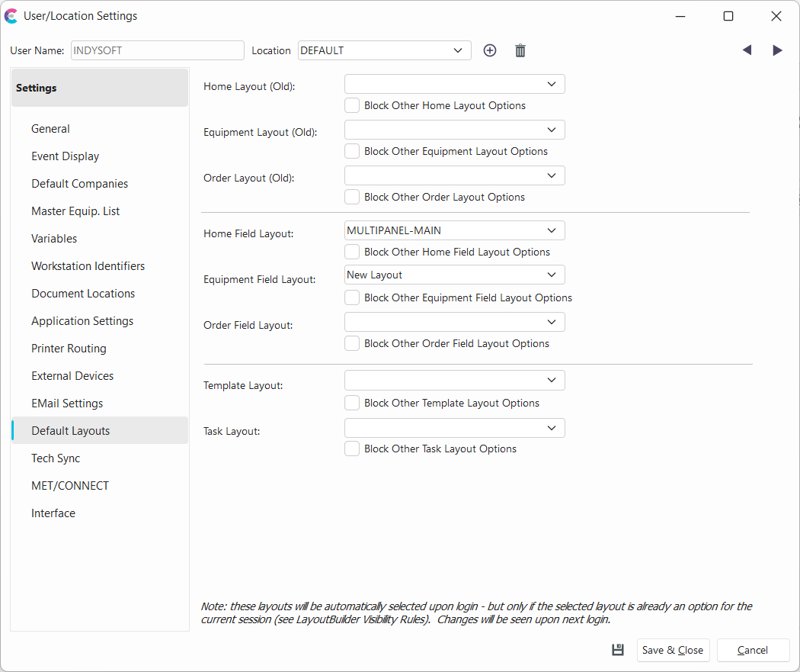The image size is (800, 672).
Task: Click the app logo in title bar
Action: pyautogui.click(x=11, y=16)
